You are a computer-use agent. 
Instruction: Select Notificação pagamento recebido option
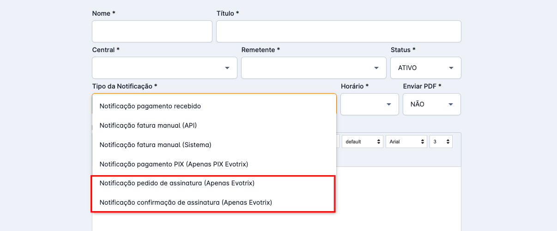coord(150,106)
